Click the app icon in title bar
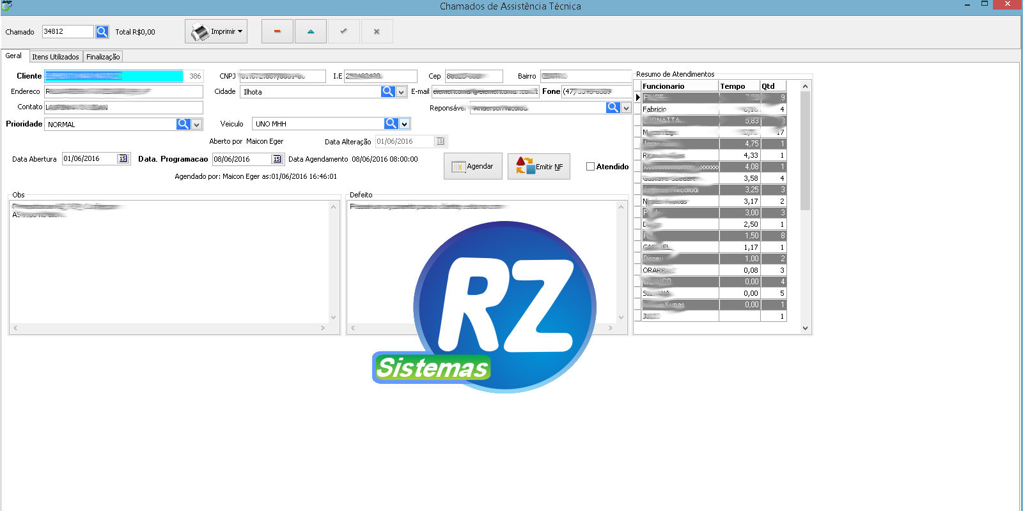1023x511 pixels. click(6, 6)
